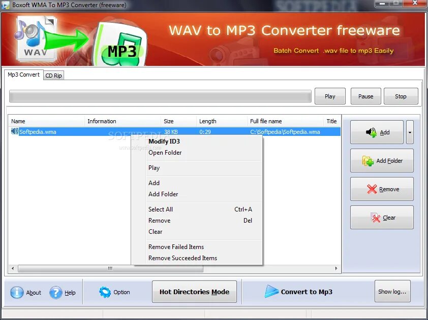Click the horizontal scrollbar left arrow
This screenshot has width=428, height=320.
pos(13,269)
